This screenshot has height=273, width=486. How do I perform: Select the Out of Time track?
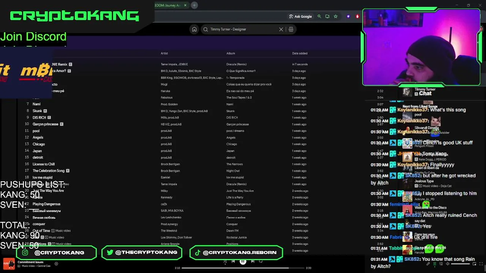pos(41,231)
